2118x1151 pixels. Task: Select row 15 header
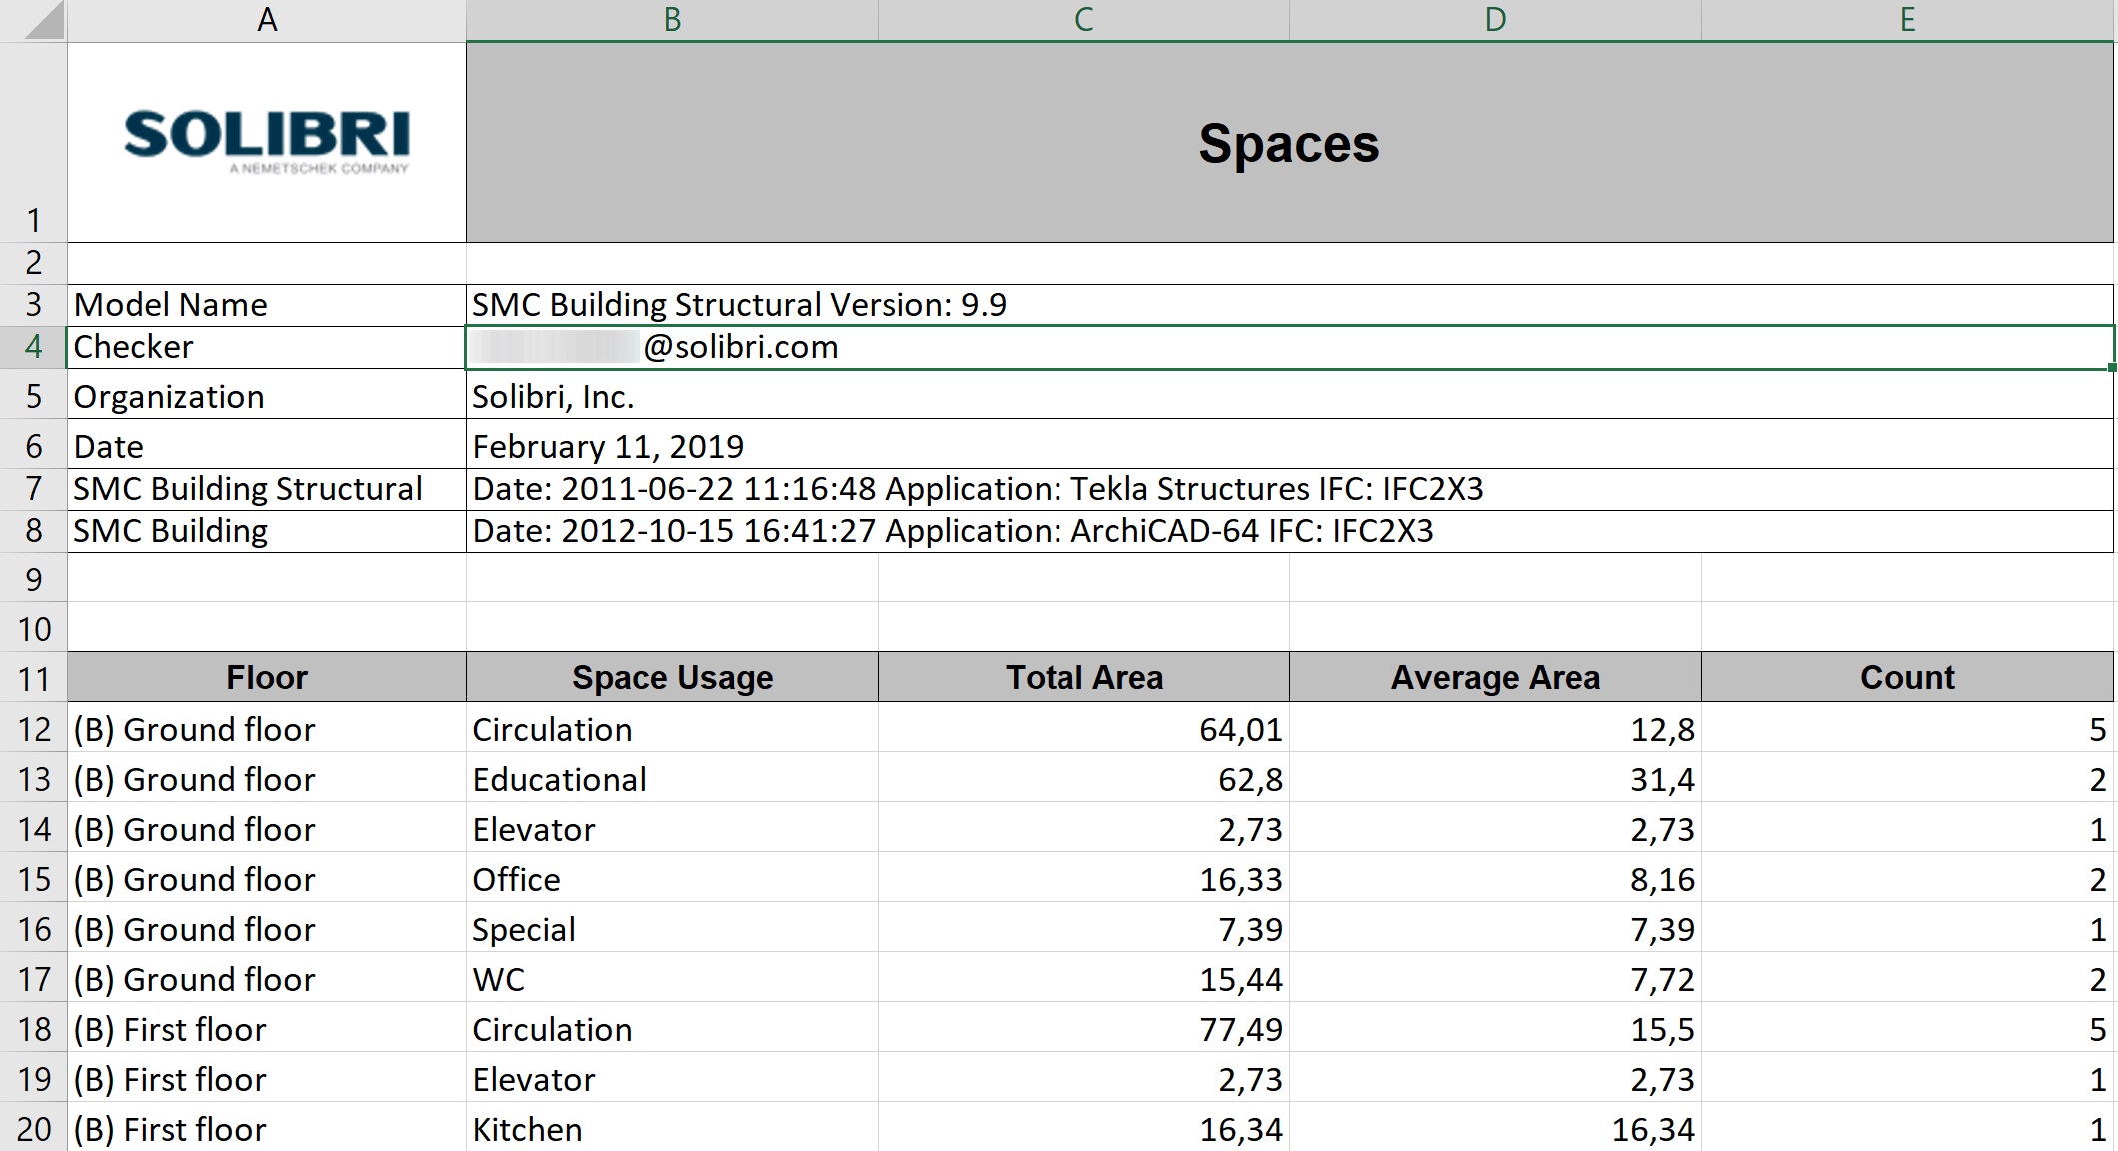coord(33,878)
